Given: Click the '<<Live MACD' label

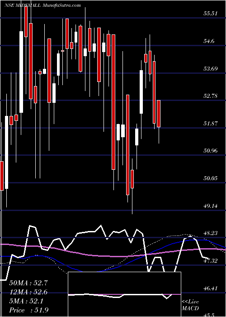Looking at the screenshot, I should point(190,305).
